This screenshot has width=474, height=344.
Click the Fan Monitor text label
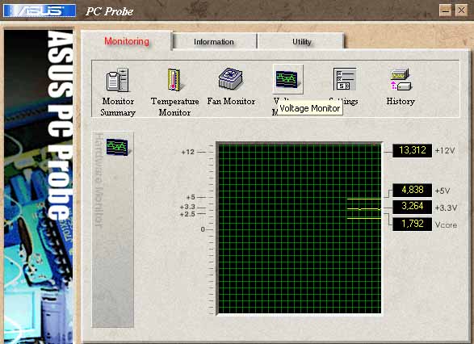pyautogui.click(x=231, y=101)
